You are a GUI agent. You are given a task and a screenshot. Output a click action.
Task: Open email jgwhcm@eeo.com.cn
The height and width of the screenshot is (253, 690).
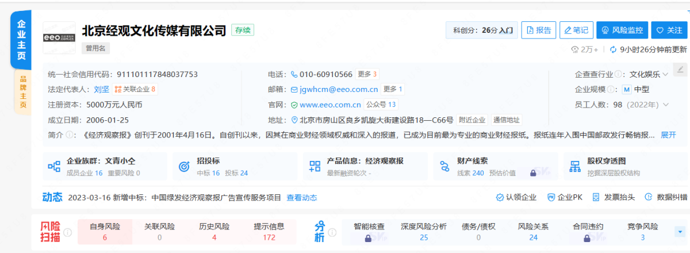point(338,89)
